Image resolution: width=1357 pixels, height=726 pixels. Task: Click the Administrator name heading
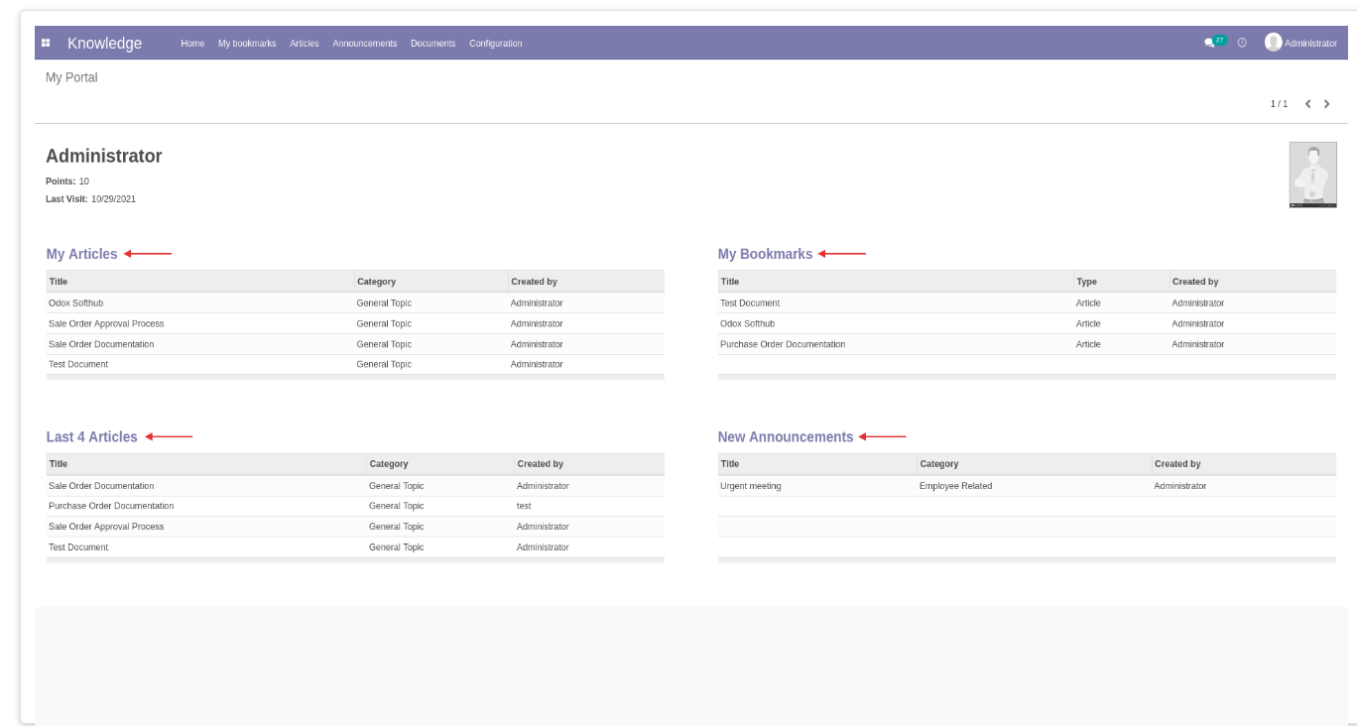coord(104,157)
